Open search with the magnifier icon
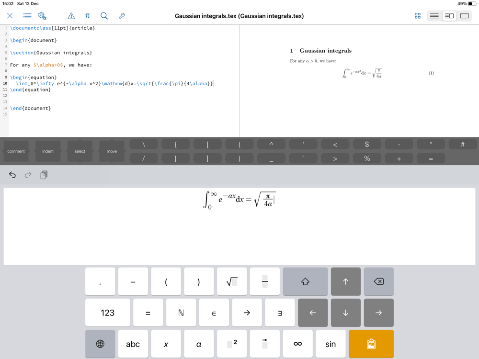This screenshot has height=359, width=479. pos(104,16)
